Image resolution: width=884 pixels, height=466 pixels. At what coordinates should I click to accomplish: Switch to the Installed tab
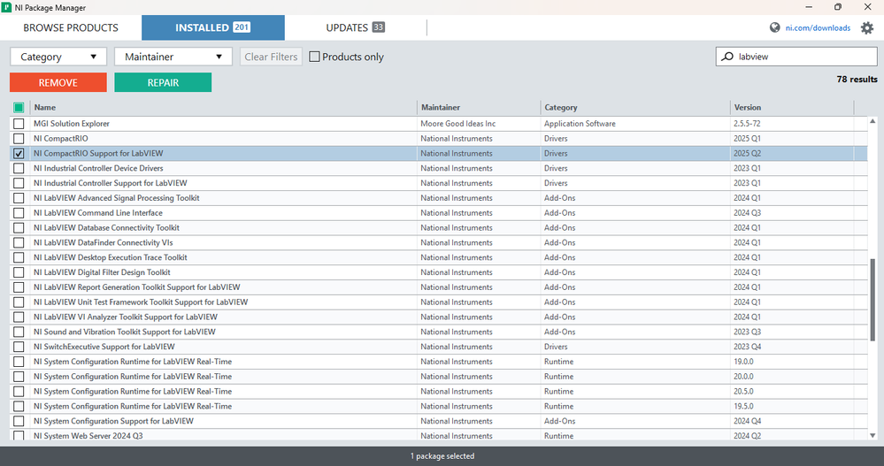point(213,27)
